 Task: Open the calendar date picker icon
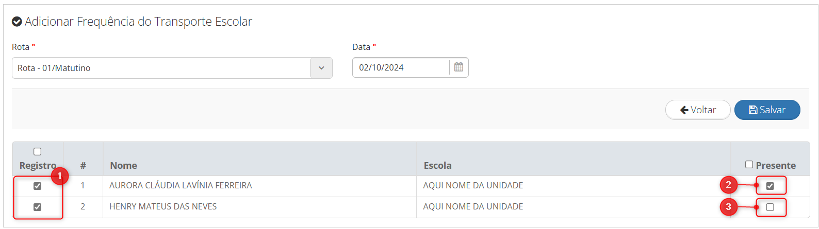pos(458,67)
